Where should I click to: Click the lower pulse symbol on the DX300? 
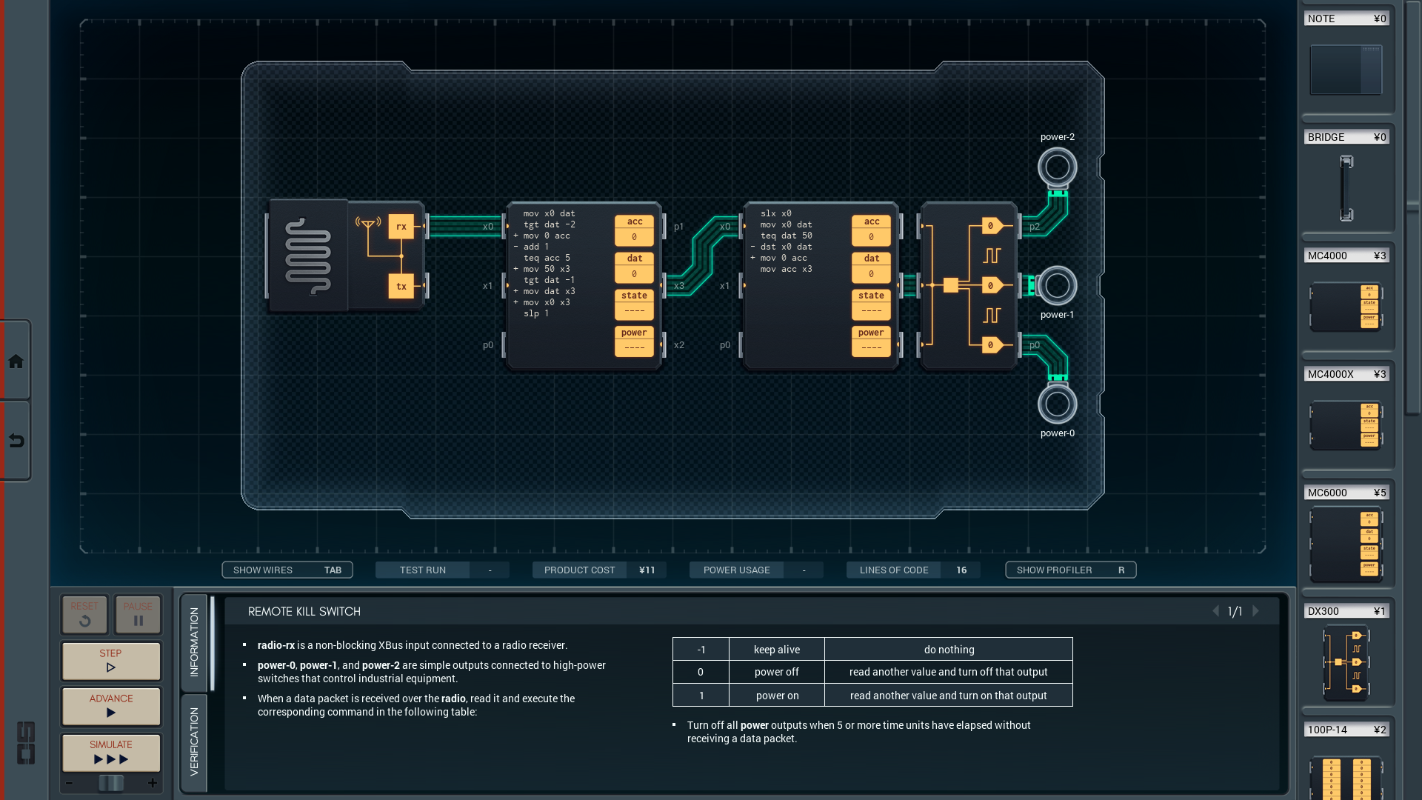(x=992, y=315)
